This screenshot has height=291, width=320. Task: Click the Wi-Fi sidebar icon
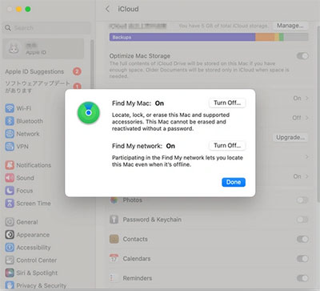coord(10,108)
